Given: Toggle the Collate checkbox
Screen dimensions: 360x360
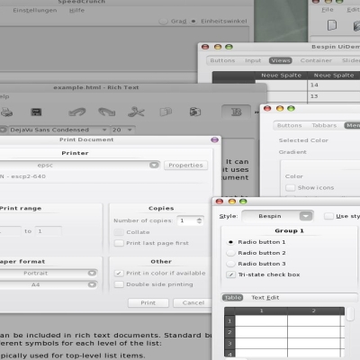Looking at the screenshot, I should pyautogui.click(x=119, y=232).
